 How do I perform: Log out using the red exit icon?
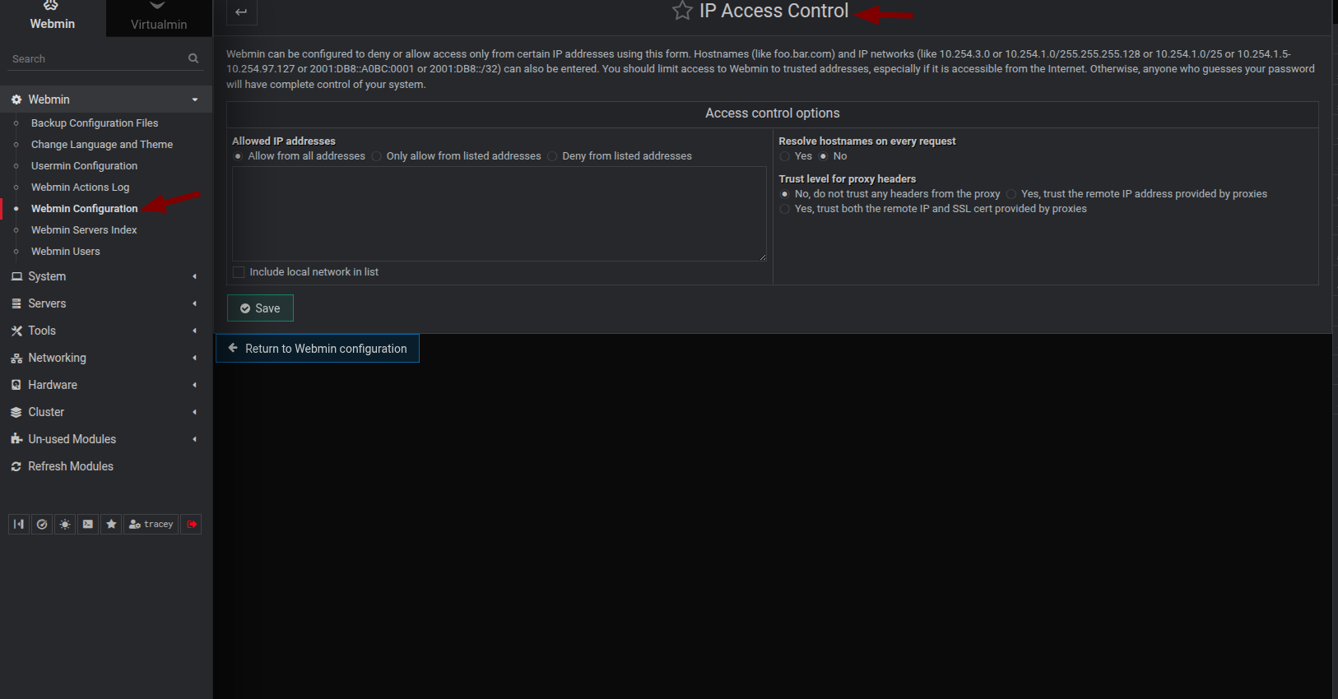point(192,524)
